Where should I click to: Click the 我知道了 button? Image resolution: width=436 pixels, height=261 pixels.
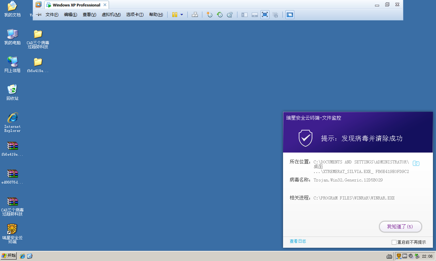400,227
